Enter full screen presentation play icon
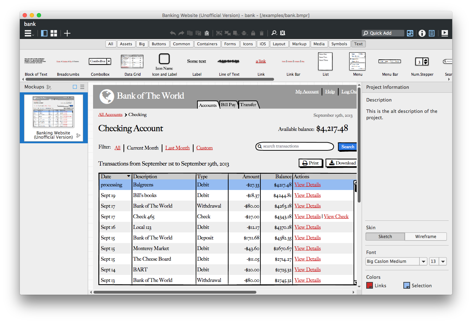The width and height of the screenshot is (472, 323). 445,33
